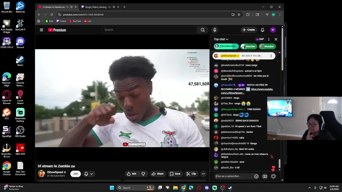This screenshot has width=342, height=192.
Task: Click the Create button
Action: click(x=249, y=30)
